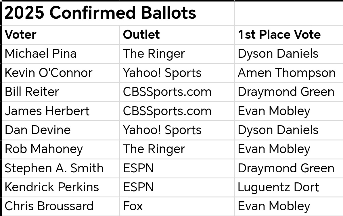
Task: Click the 'Fox' outlet cell
Action: (x=177, y=207)
